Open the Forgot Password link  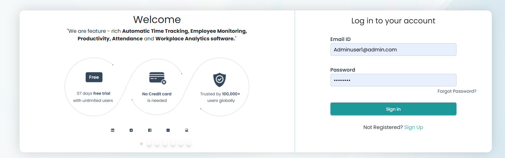point(457,91)
